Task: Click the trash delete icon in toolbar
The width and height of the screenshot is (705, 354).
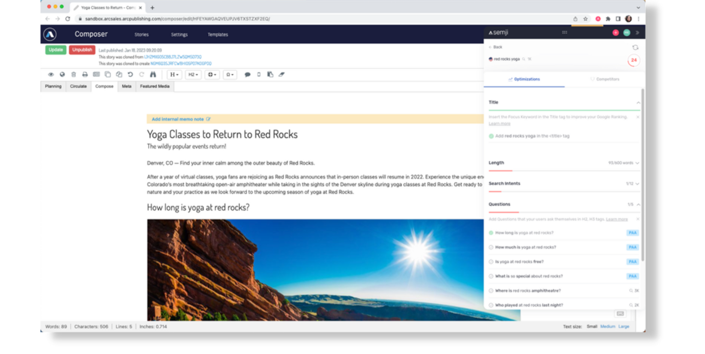Action: pos(73,75)
